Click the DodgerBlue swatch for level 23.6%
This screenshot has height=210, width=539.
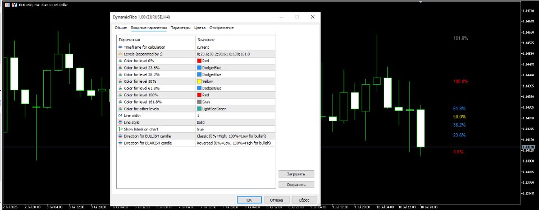coord(199,68)
